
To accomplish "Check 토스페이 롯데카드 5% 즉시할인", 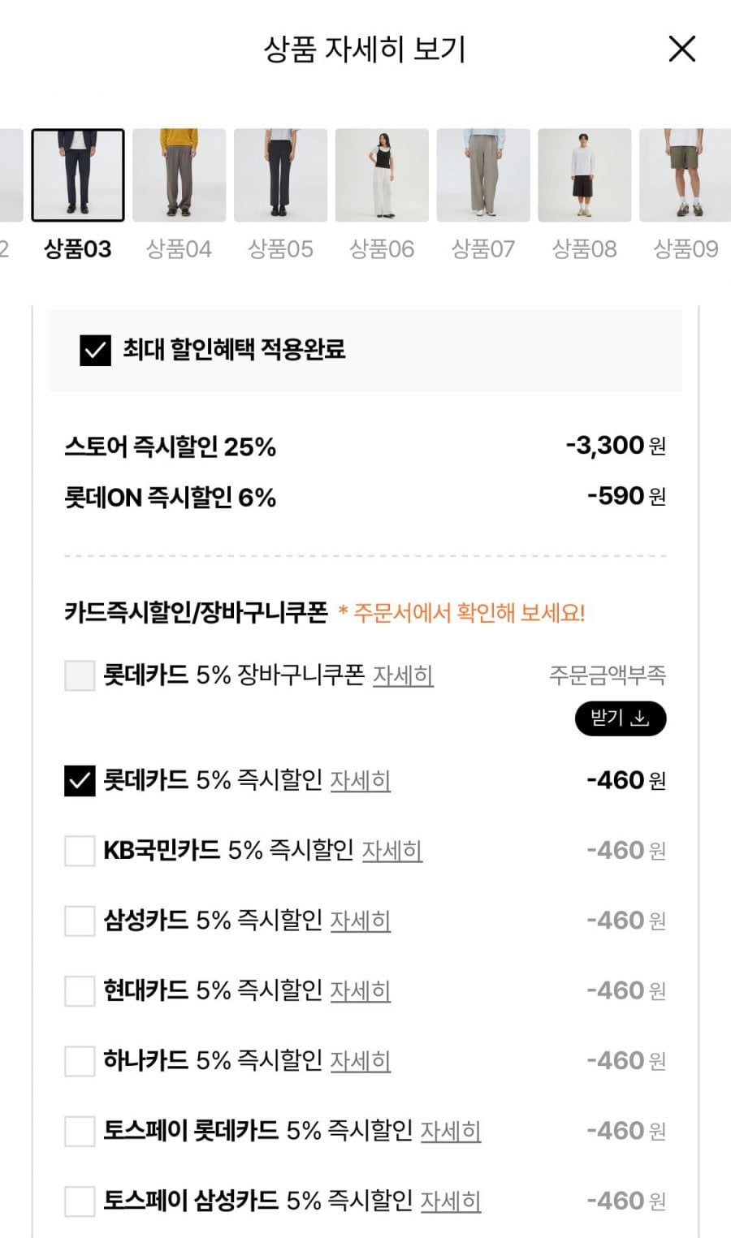I will coord(80,1131).
